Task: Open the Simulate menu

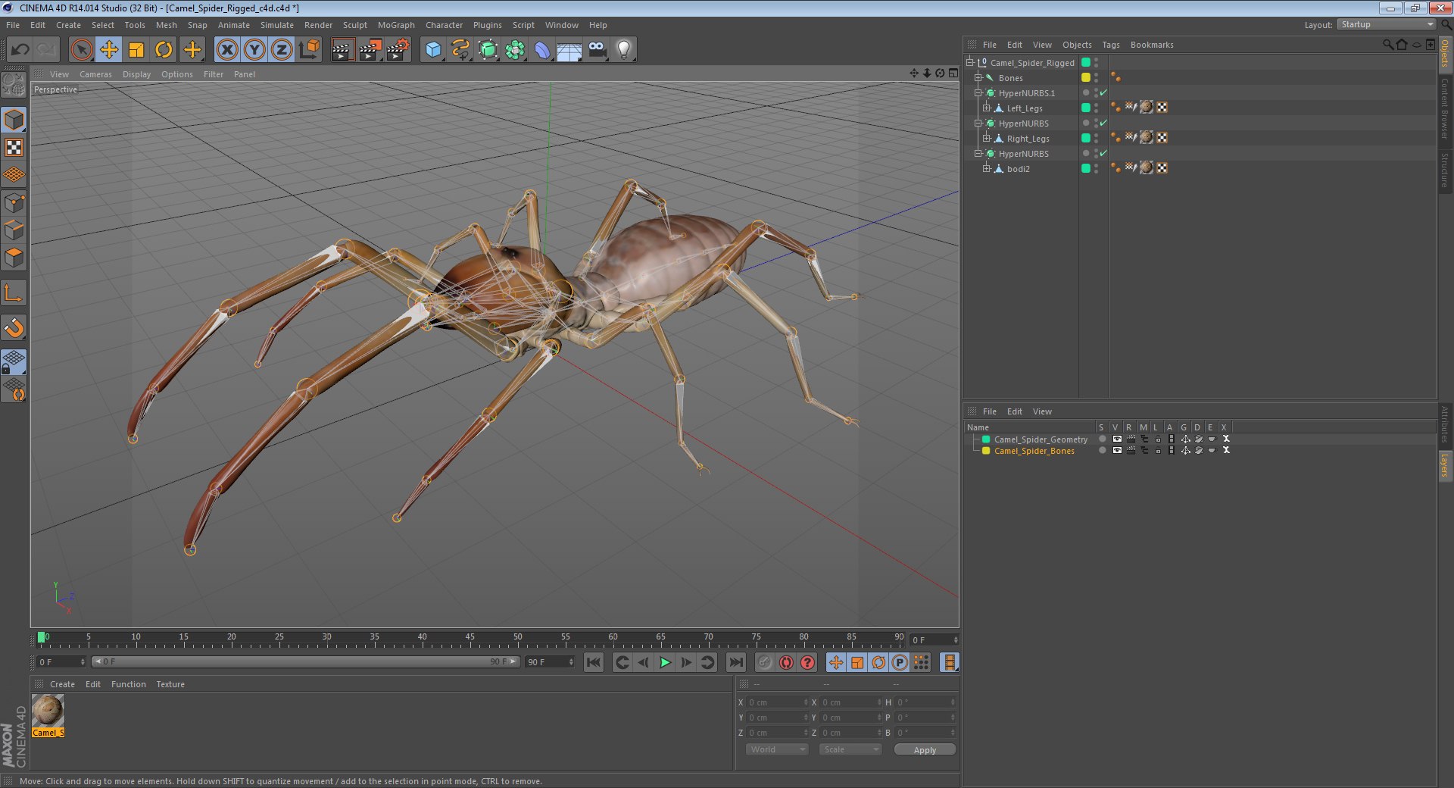Action: (277, 25)
